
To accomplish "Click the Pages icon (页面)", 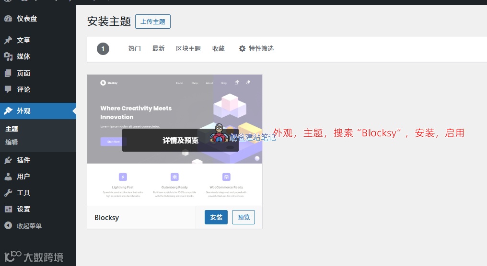I will click(8, 73).
